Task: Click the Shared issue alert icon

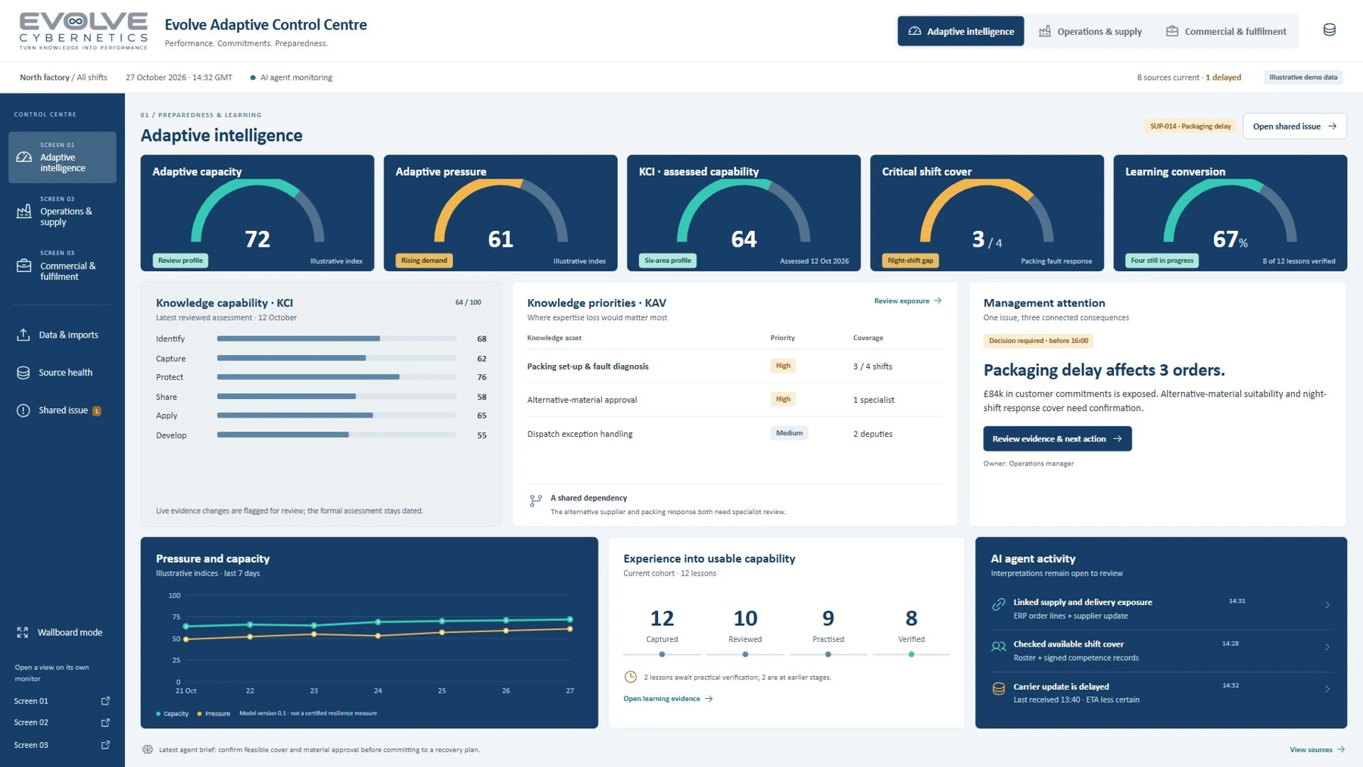Action: 23,410
